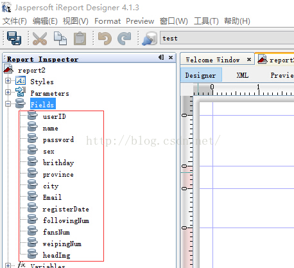Switch to the Welcome Window tab
Viewport: 294px width, 268px height.
pyautogui.click(x=212, y=60)
